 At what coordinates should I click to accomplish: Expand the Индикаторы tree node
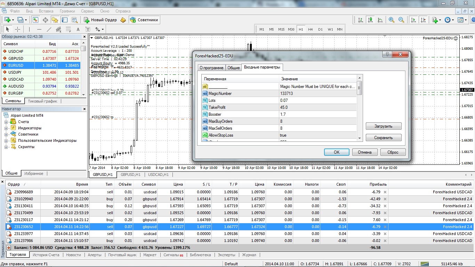[x=6, y=128]
